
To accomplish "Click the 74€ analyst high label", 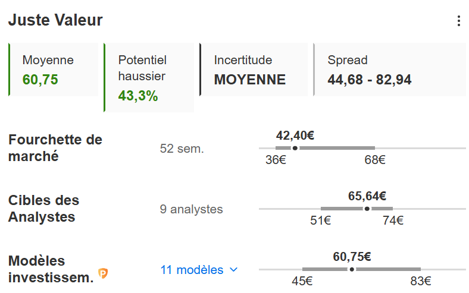I will 393,220.
